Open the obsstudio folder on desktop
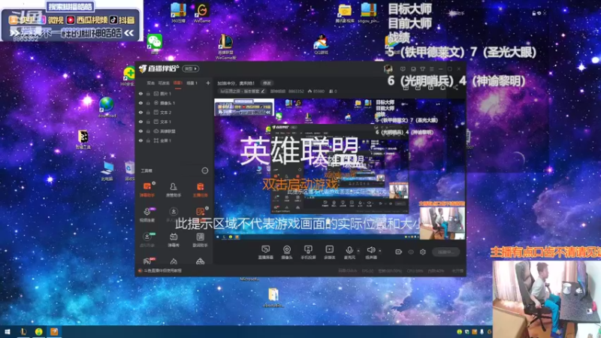 click(x=273, y=297)
